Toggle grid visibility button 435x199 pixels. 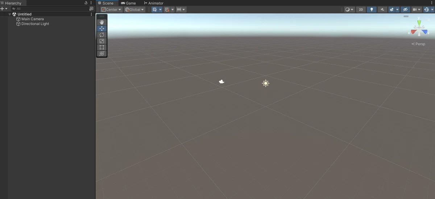coord(155,9)
